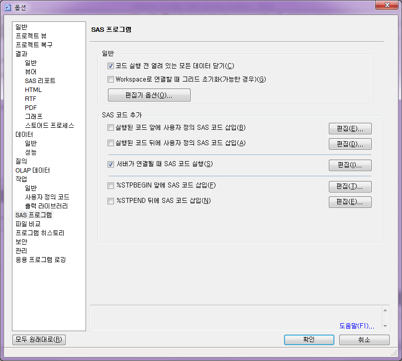
Task: Click 편집(T)... button for %STPBEGIN
Action: pos(350,186)
